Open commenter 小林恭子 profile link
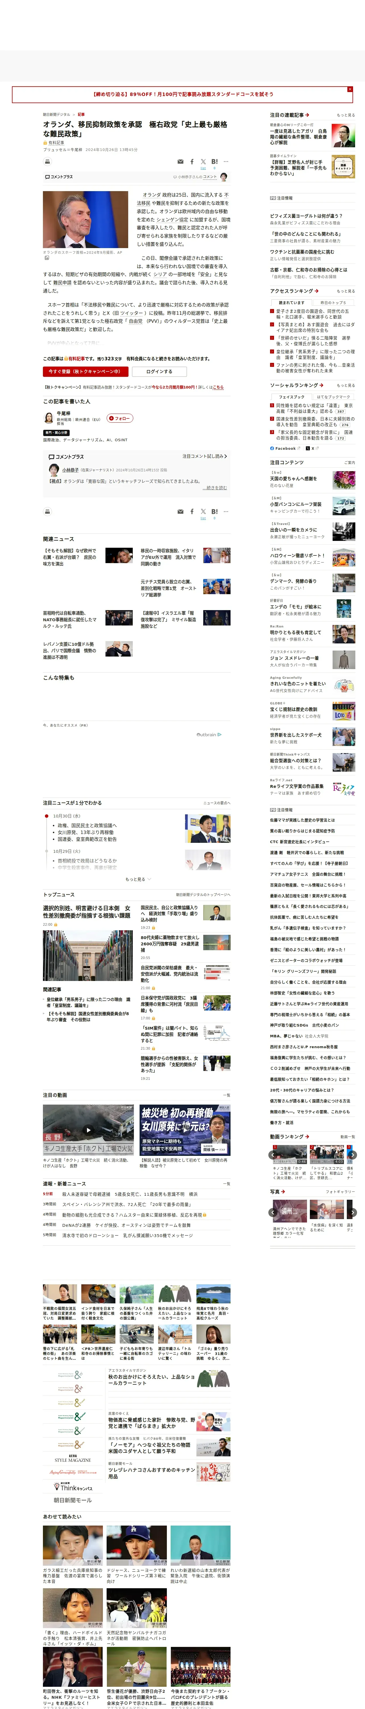The width and height of the screenshot is (365, 1709). coord(70,470)
